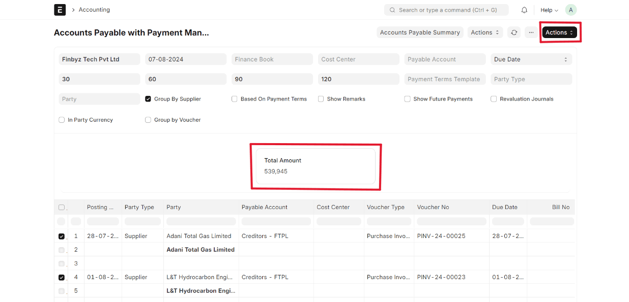Focus the search command bar
The width and height of the screenshot is (629, 302).
click(x=447, y=10)
